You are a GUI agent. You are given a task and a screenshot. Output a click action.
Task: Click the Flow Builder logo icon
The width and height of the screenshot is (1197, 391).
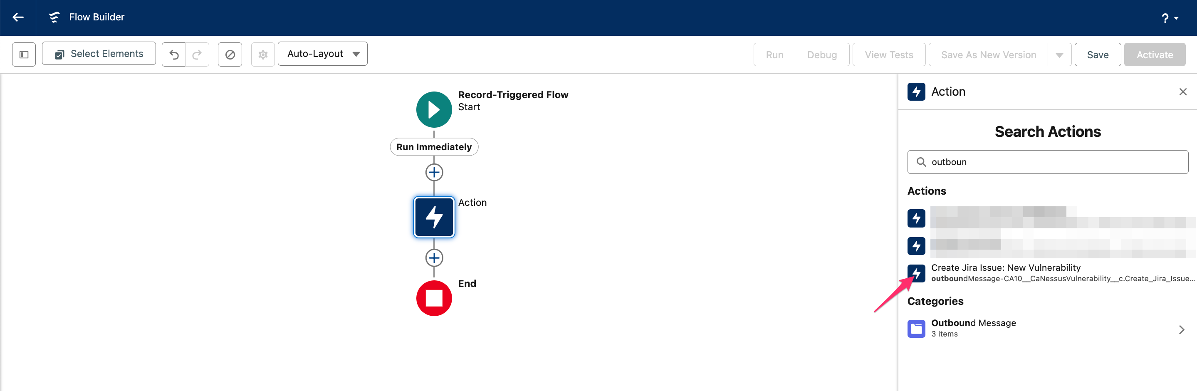coord(54,17)
